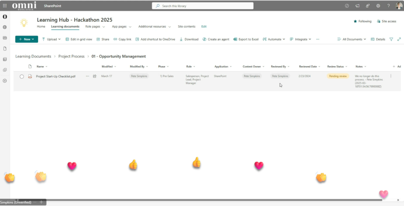404x206 pixels.
Task: Open the New dropdown button
Action: (x=26, y=39)
